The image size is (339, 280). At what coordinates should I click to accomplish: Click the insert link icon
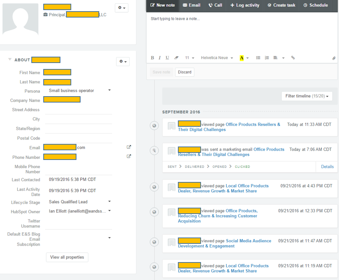[x=293, y=58]
